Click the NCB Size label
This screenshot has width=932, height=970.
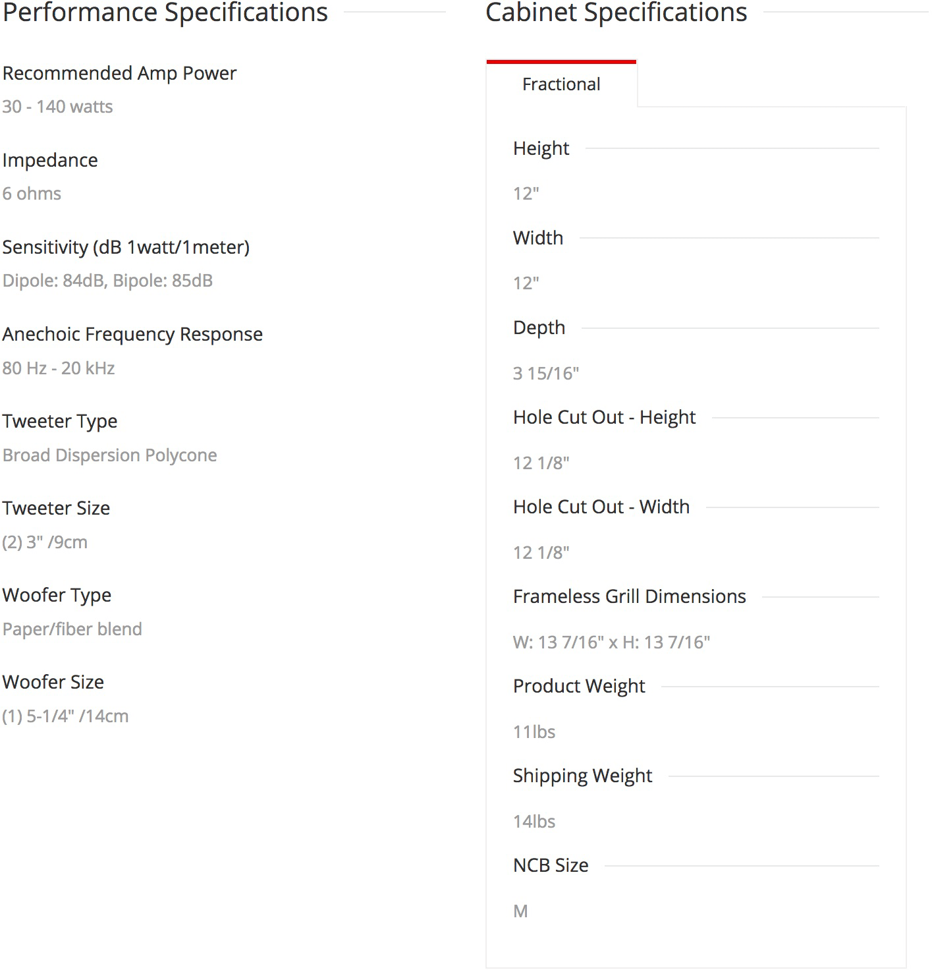pyautogui.click(x=551, y=865)
